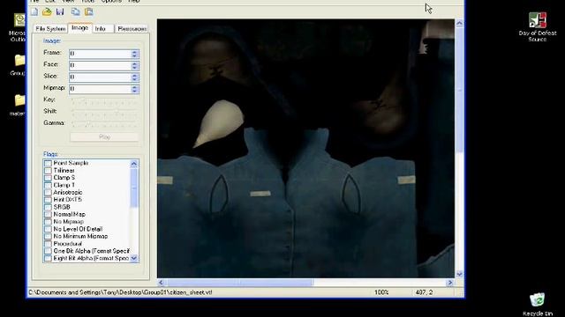Click Flags list scroll-down arrow

pos(133,258)
